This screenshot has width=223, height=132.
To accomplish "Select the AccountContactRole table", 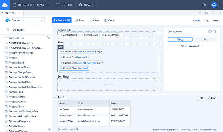I will (20, 82).
